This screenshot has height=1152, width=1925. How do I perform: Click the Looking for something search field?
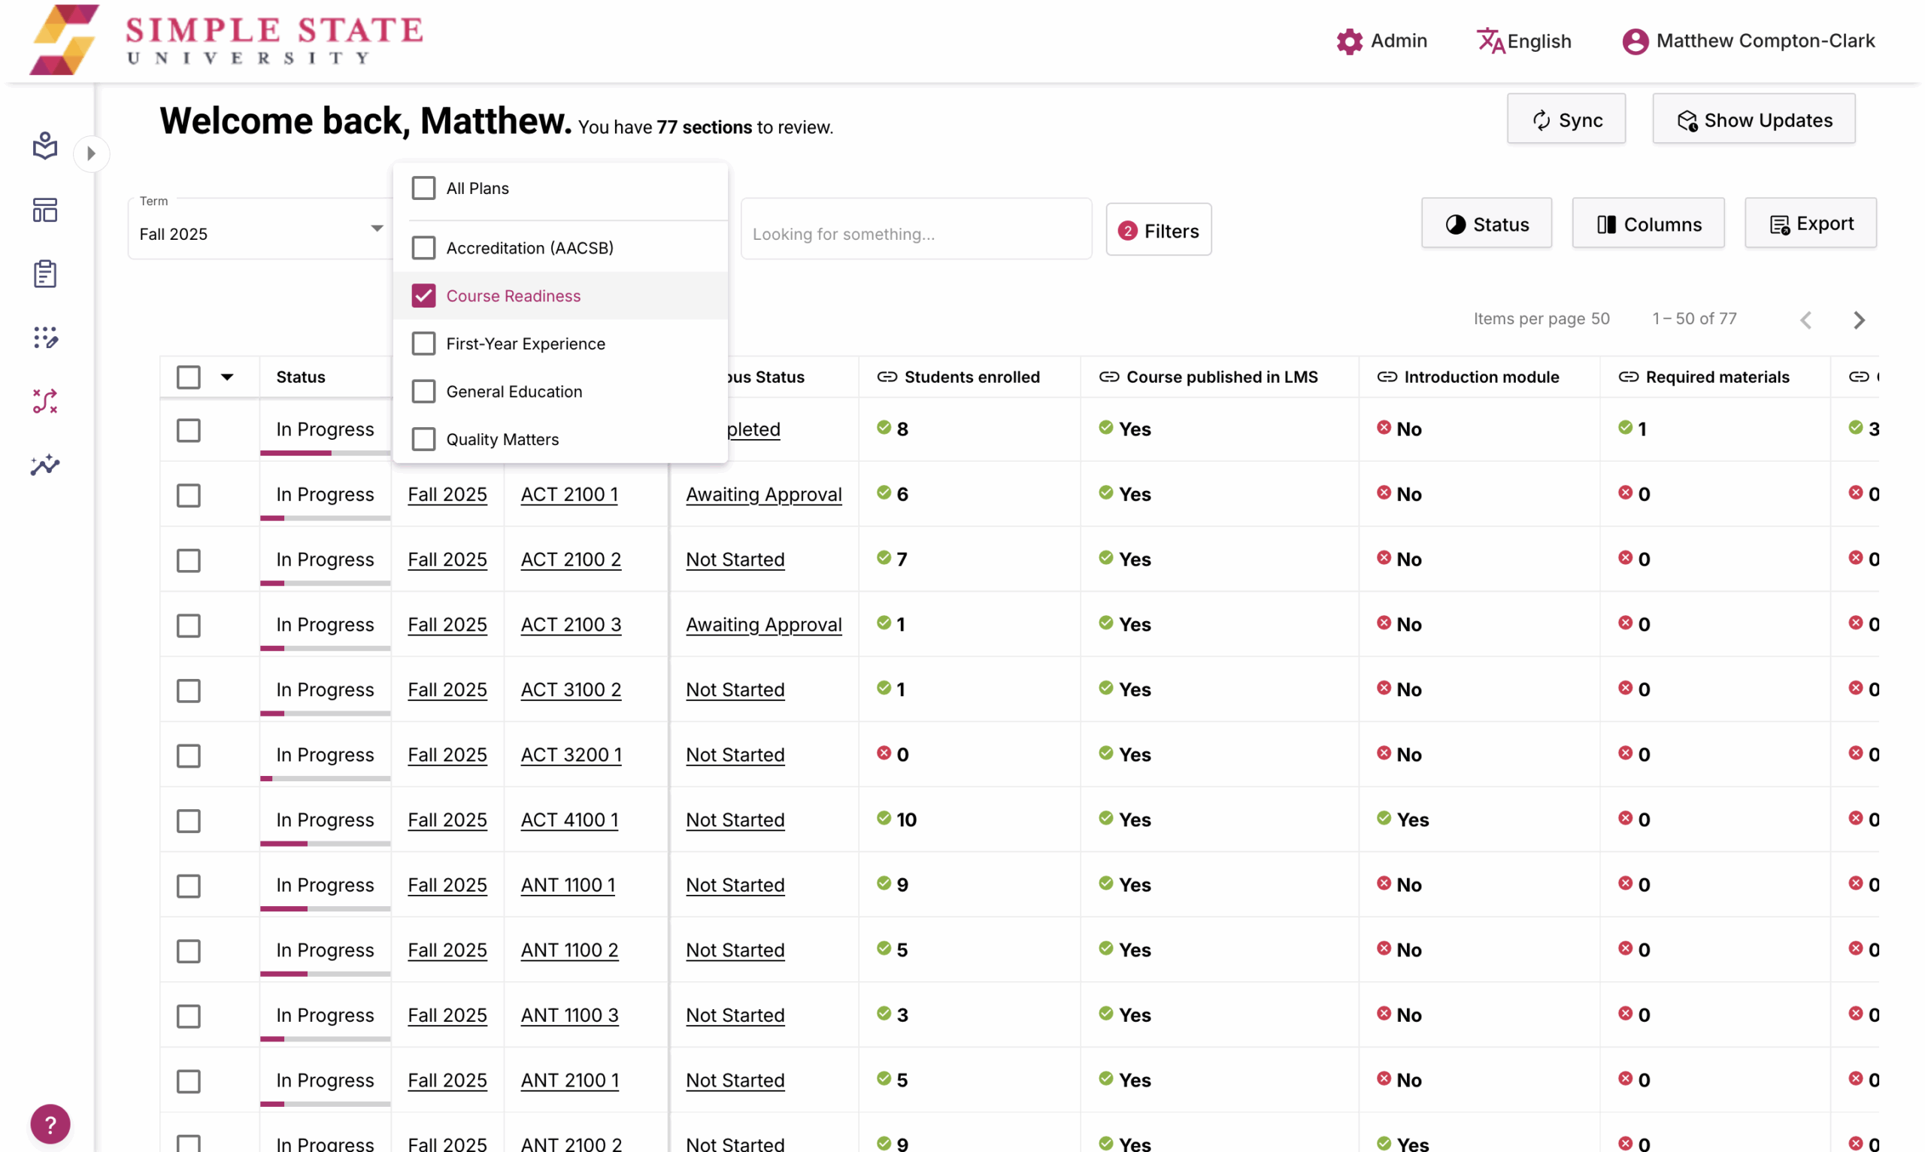tap(916, 234)
